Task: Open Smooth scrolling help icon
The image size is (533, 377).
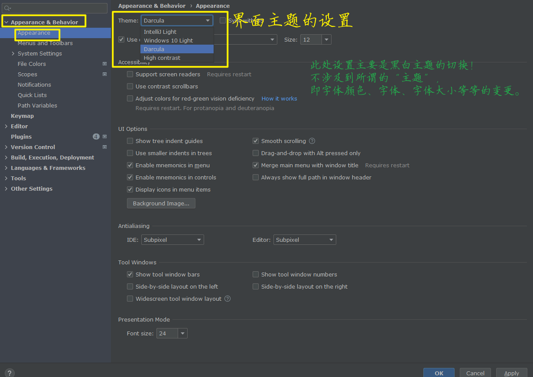Action: point(312,141)
